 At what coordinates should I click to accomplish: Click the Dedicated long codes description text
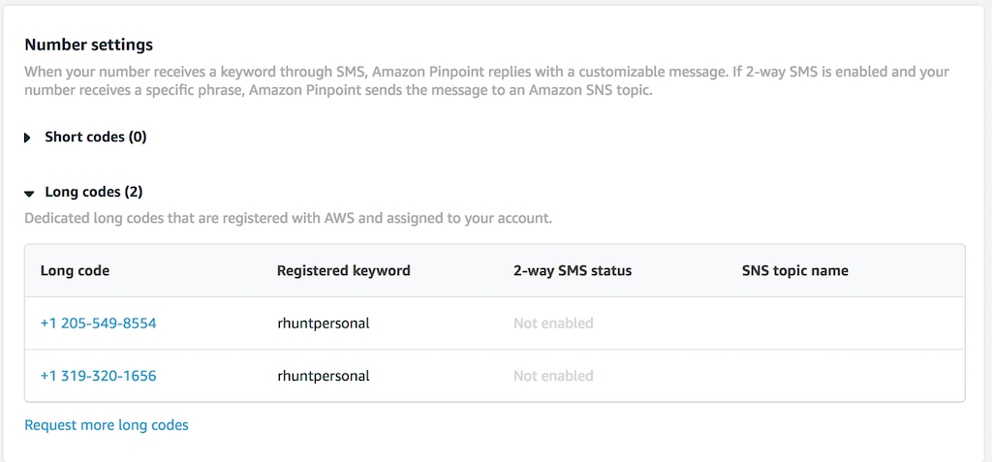click(288, 219)
